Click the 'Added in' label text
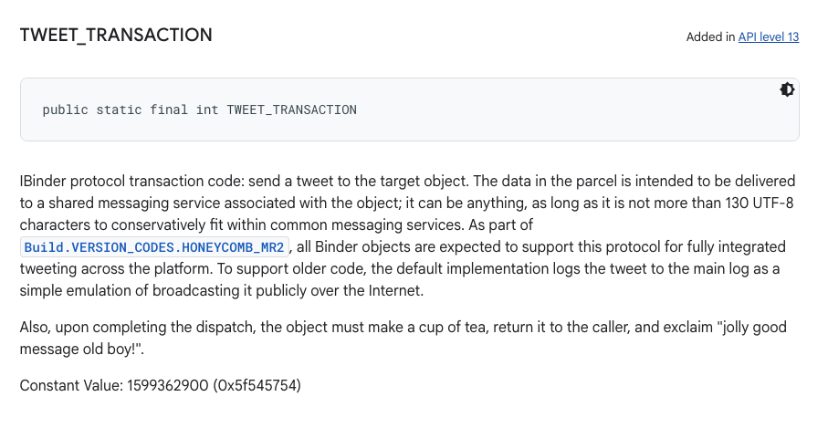 tap(710, 37)
